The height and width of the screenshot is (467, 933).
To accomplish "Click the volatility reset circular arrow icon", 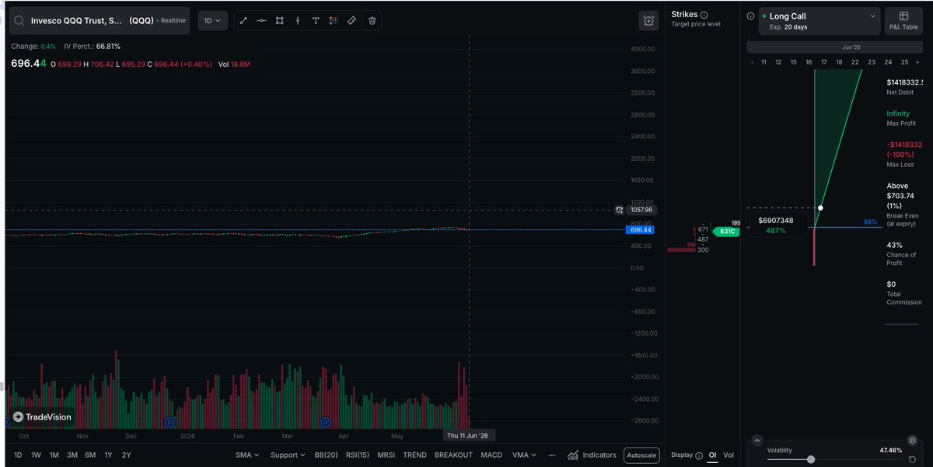I will [911, 460].
